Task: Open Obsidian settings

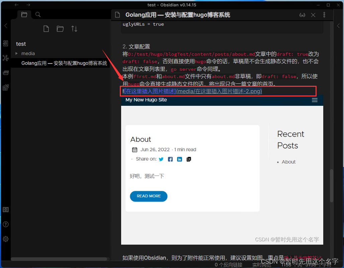Action: pos(5,239)
